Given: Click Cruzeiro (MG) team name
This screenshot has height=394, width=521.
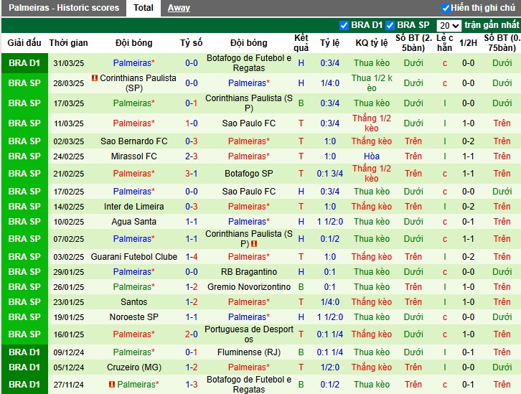Looking at the screenshot, I should (134, 367).
